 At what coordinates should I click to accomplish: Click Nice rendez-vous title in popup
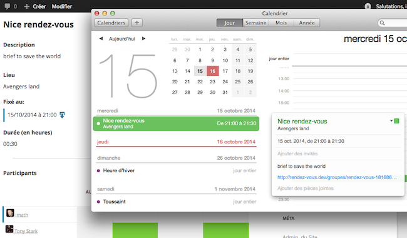(x=302, y=122)
